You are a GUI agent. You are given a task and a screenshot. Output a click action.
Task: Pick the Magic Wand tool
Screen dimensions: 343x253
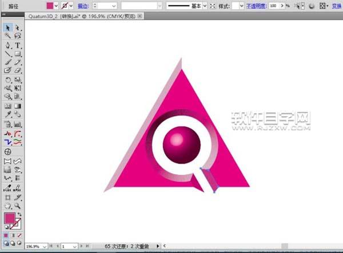tap(7, 35)
